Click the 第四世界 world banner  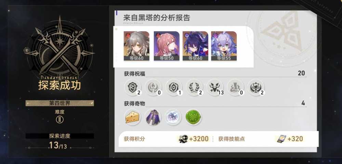60,103
